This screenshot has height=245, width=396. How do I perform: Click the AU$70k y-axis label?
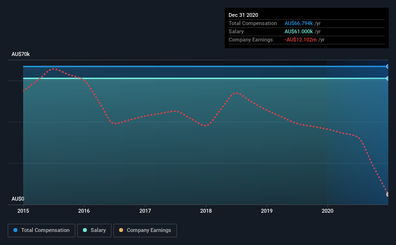coord(21,54)
